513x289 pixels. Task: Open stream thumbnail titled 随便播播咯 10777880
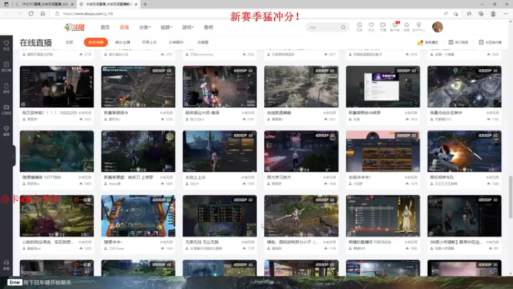(56, 152)
